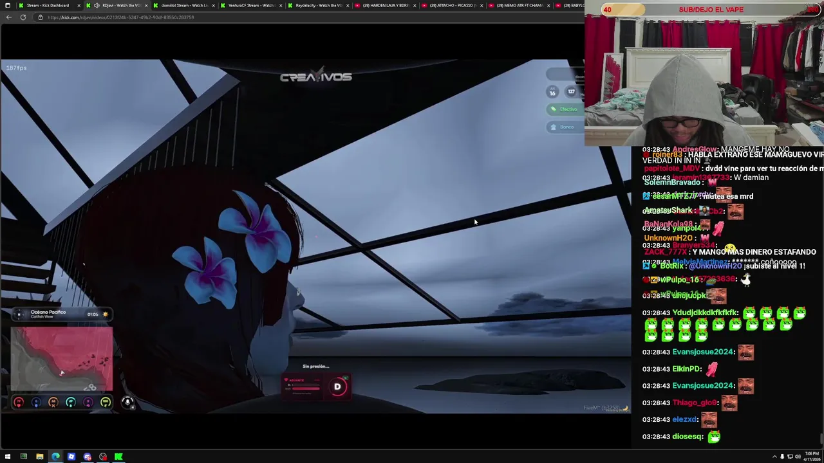The height and width of the screenshot is (463, 824).
Task: Click chat username Evansjosue2024 above ElkinPD
Action: click(703, 352)
